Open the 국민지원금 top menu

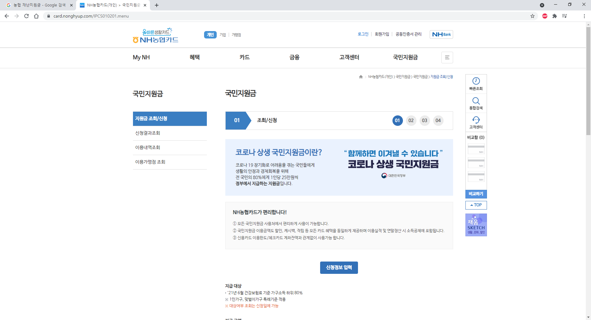[405, 57]
